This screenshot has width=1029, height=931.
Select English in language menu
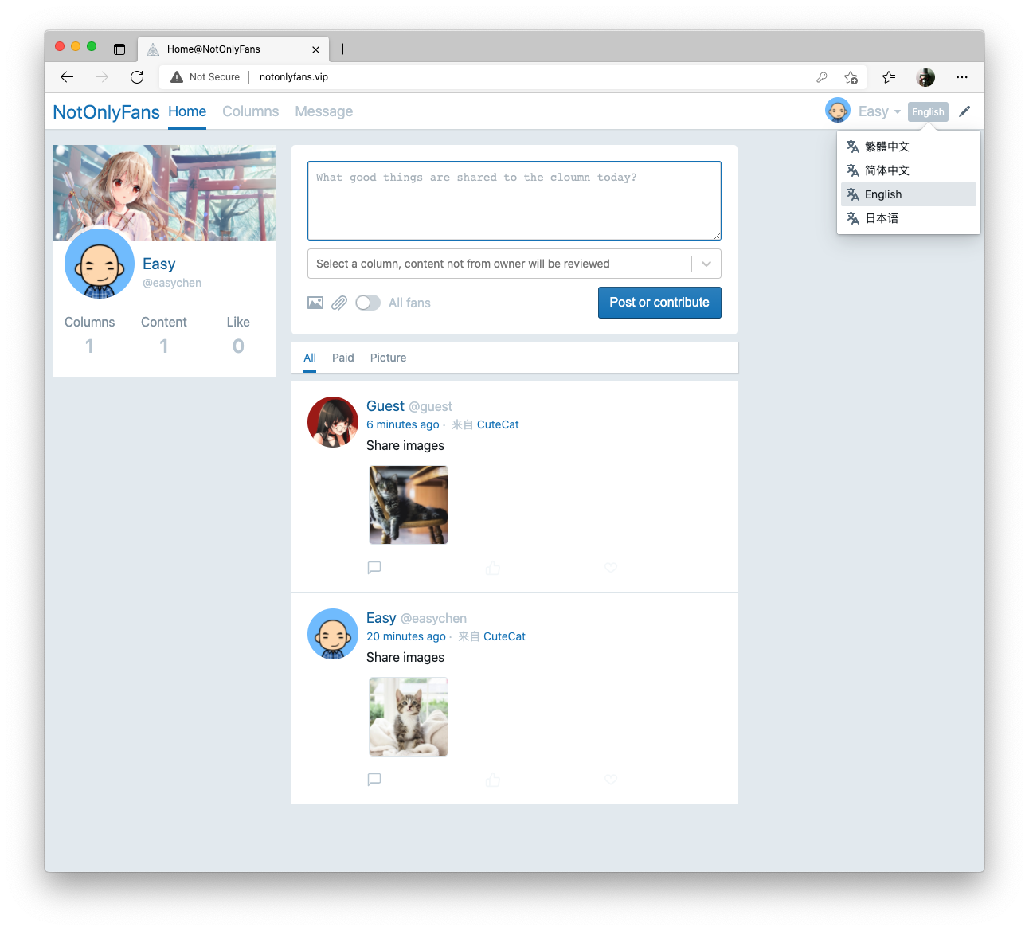pos(909,194)
